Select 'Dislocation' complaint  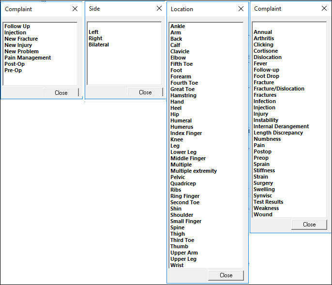pyautogui.click(x=268, y=57)
